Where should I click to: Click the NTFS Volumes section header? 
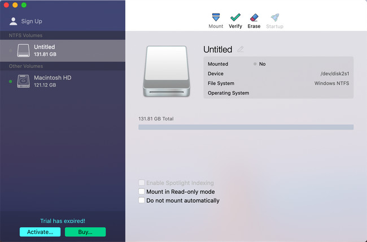tap(25, 36)
